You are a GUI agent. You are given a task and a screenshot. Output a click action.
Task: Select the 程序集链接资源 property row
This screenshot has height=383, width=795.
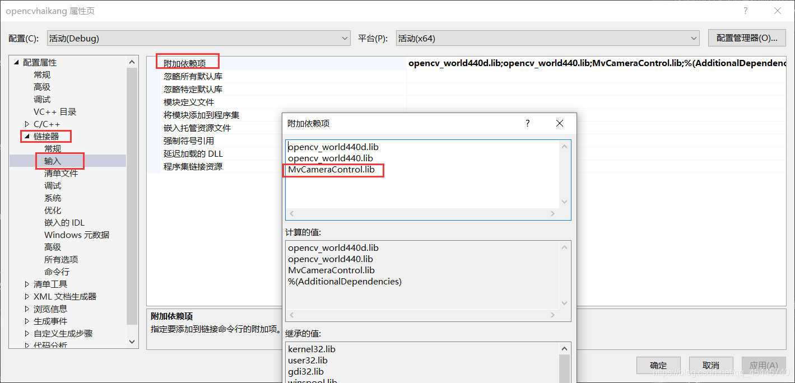coord(215,166)
